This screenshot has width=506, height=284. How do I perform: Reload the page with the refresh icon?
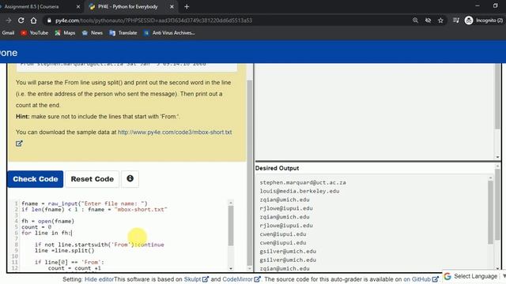pyautogui.click(x=21, y=21)
